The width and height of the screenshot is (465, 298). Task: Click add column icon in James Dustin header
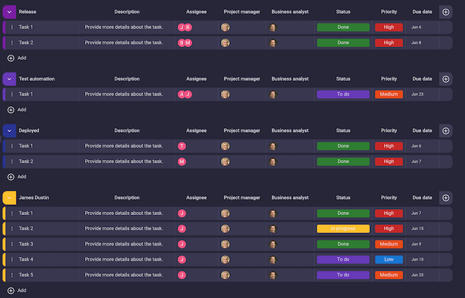[446, 197]
